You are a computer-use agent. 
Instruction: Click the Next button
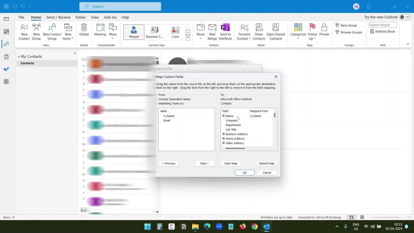pos(204,163)
